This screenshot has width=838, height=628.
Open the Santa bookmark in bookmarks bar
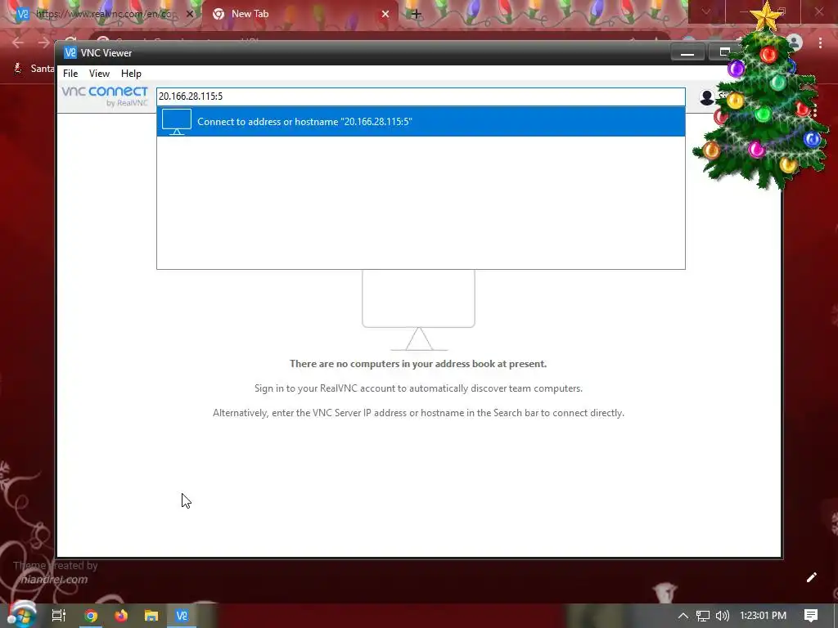[34, 69]
